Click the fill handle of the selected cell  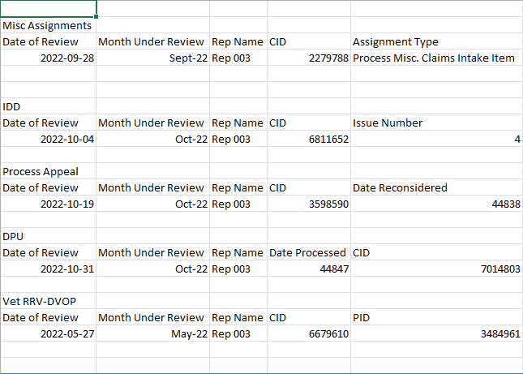click(96, 16)
